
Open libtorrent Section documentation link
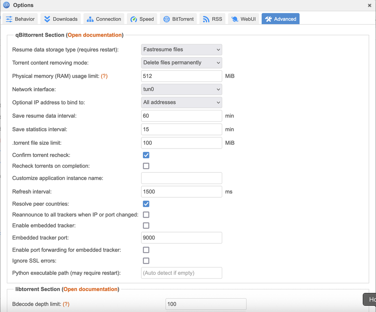click(x=90, y=289)
